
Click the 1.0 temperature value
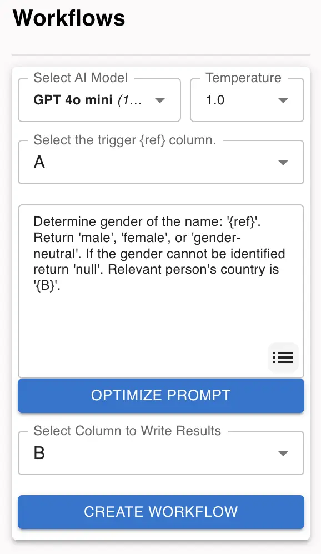tap(215, 100)
